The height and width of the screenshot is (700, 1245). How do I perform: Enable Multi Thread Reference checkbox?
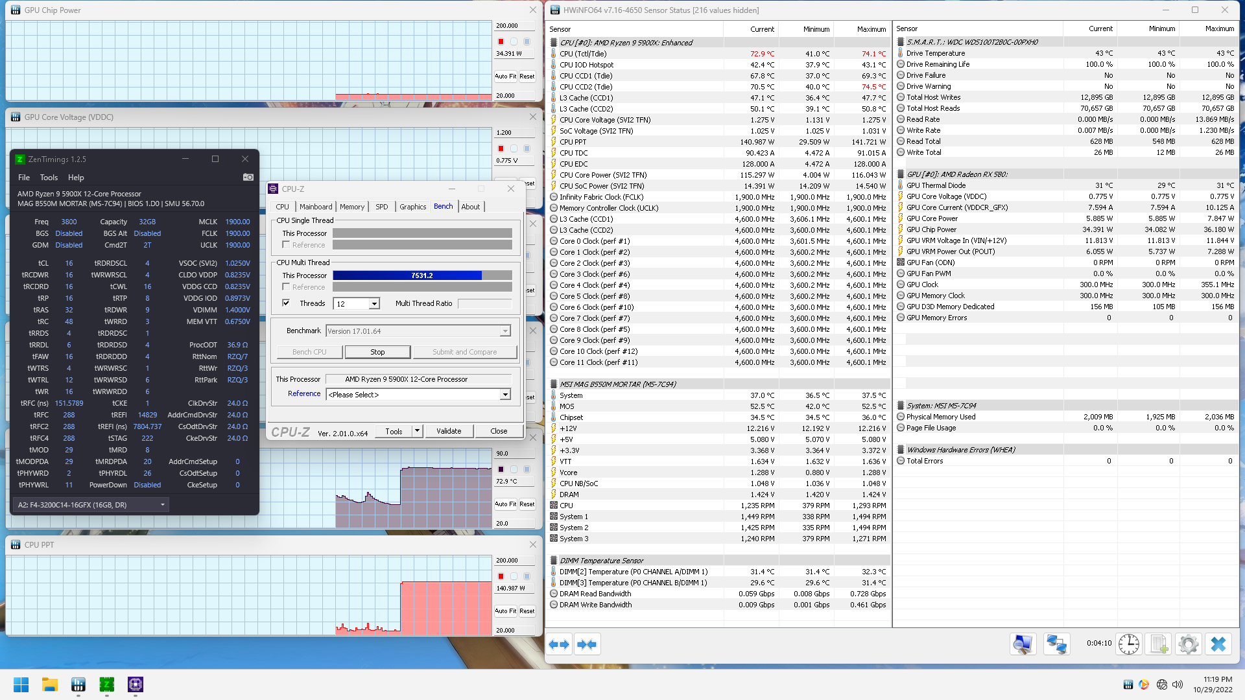286,286
